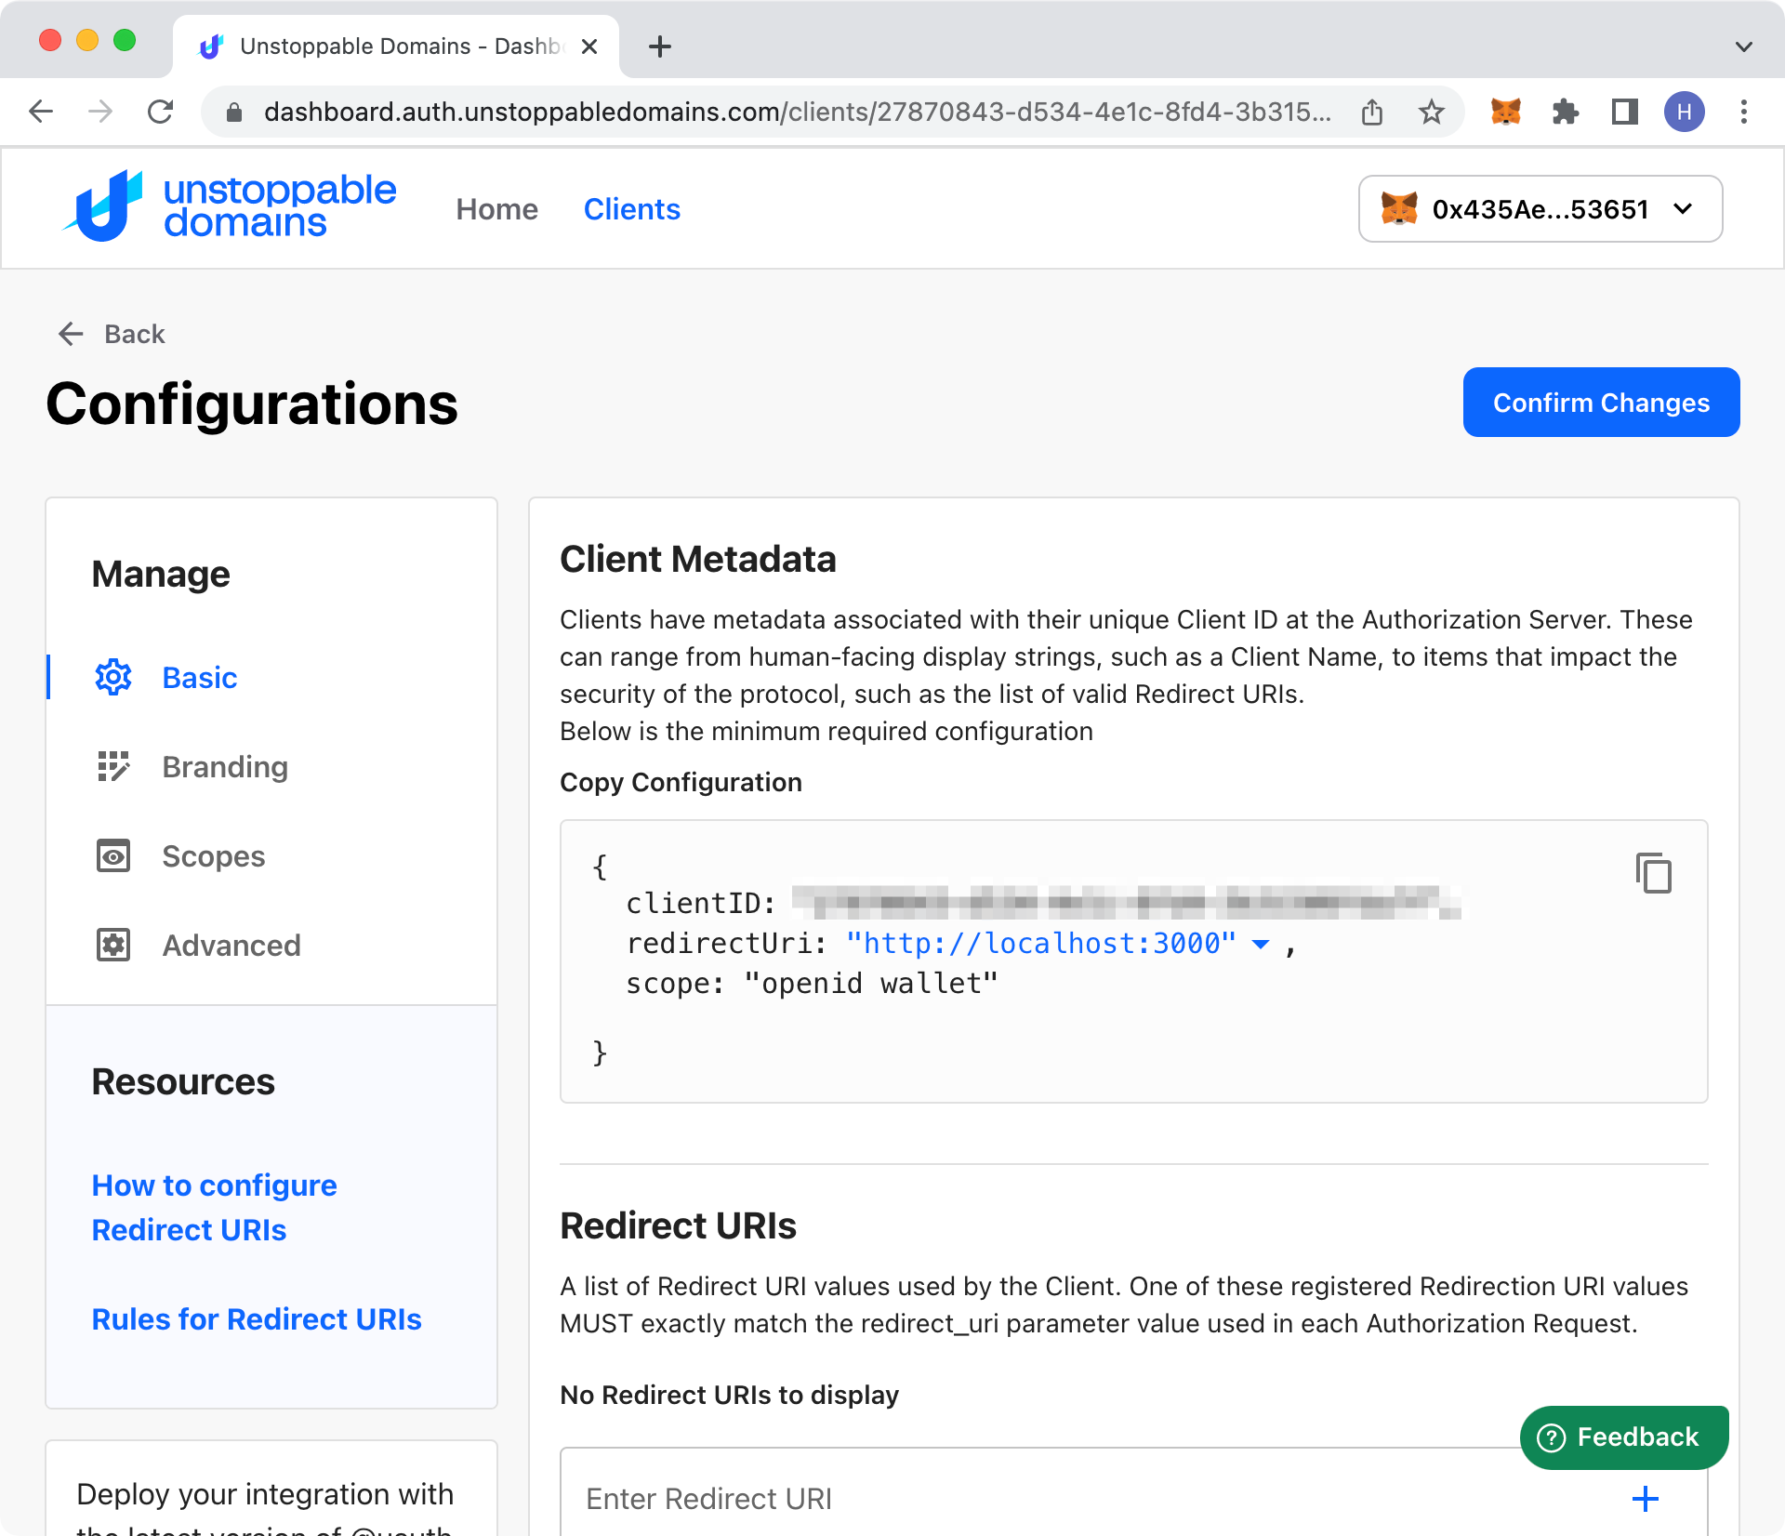The width and height of the screenshot is (1785, 1536).
Task: Click the fox icon in wallet selector
Action: click(x=1398, y=208)
